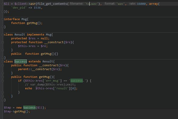Click Success in the new Success($li) statement

(29, 108)
